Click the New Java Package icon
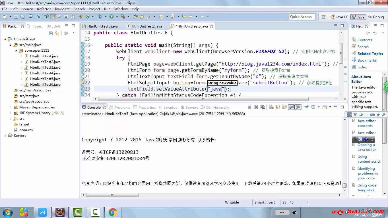The height and width of the screenshot is (218, 388). pyautogui.click(x=80, y=17)
